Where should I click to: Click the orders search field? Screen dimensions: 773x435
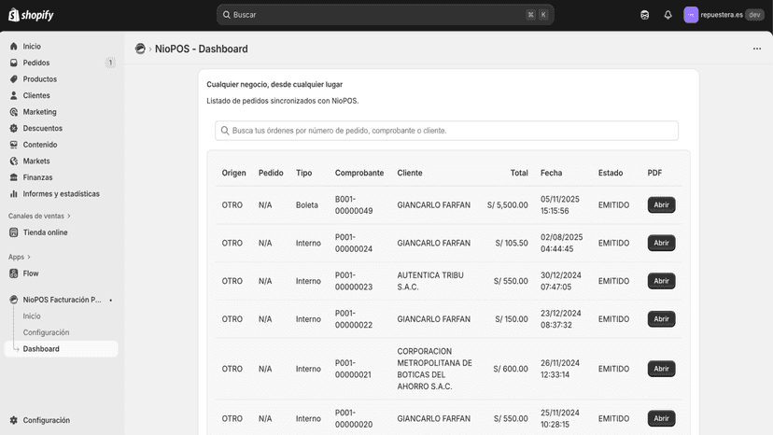pos(446,130)
